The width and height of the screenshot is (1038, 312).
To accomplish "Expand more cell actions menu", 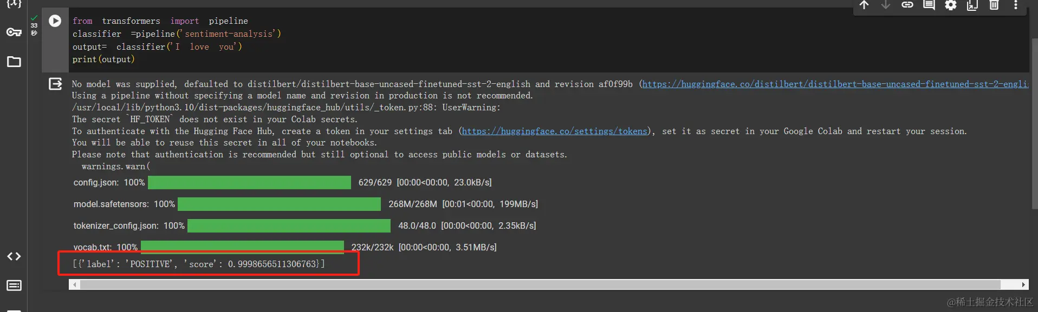I will (1016, 5).
